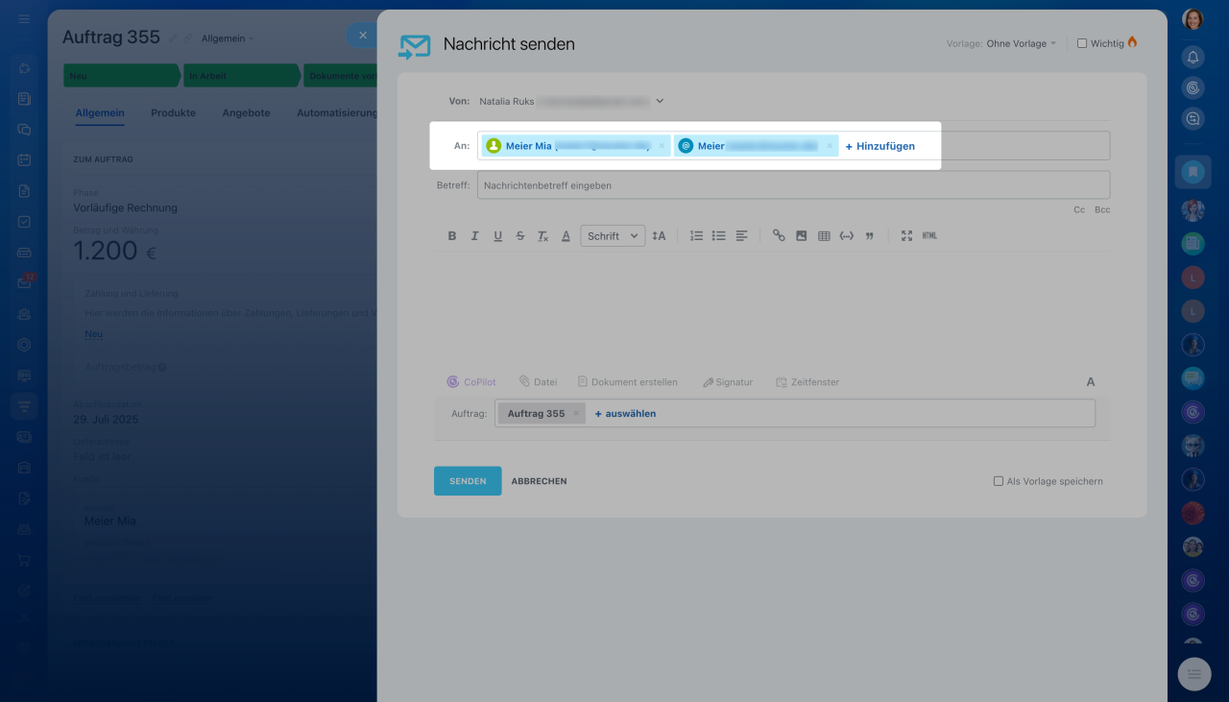Click Hinzufügen to add a recipient
Image resolution: width=1229 pixels, height=702 pixels.
[x=880, y=146]
